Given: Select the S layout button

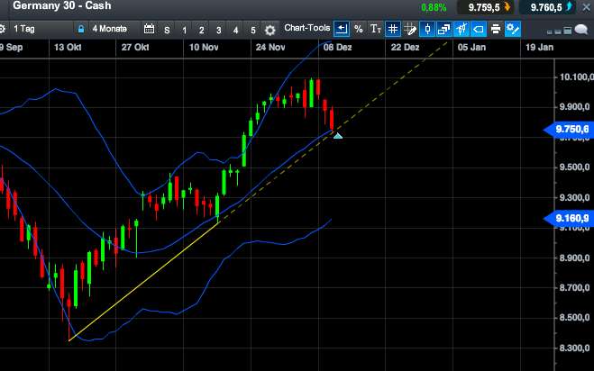Looking at the screenshot, I should 167,30.
